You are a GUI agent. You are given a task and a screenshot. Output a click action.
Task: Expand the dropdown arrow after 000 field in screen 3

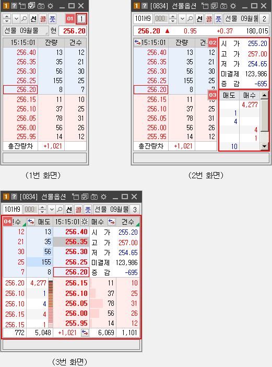(52, 210)
